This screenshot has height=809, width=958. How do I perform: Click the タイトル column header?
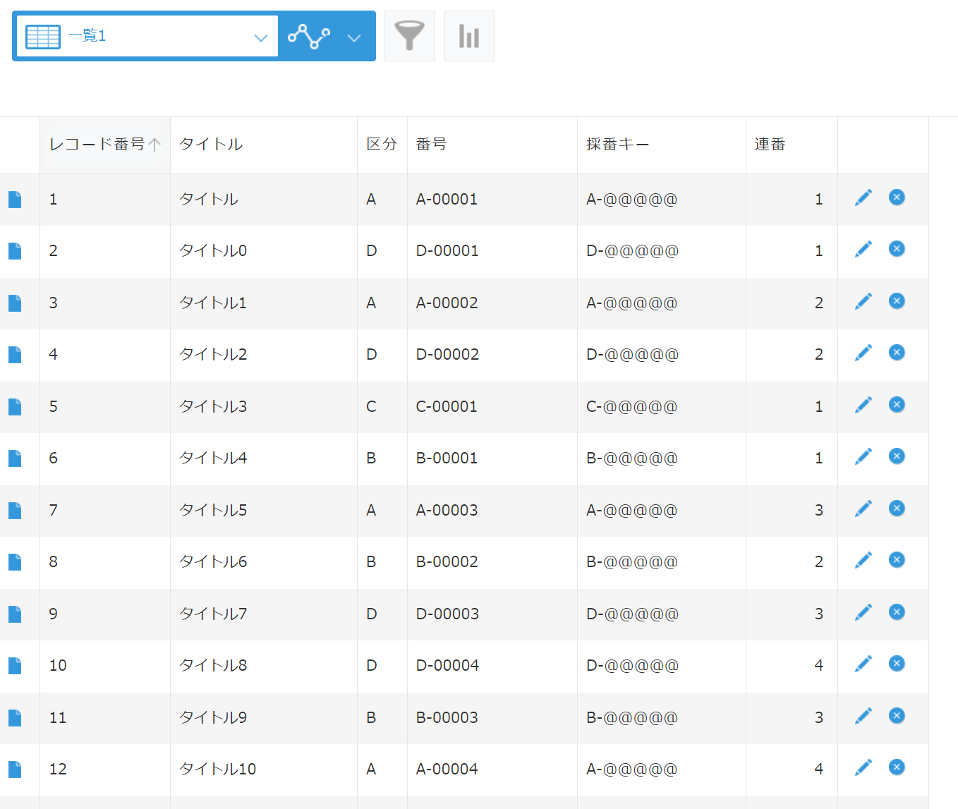coord(211,145)
